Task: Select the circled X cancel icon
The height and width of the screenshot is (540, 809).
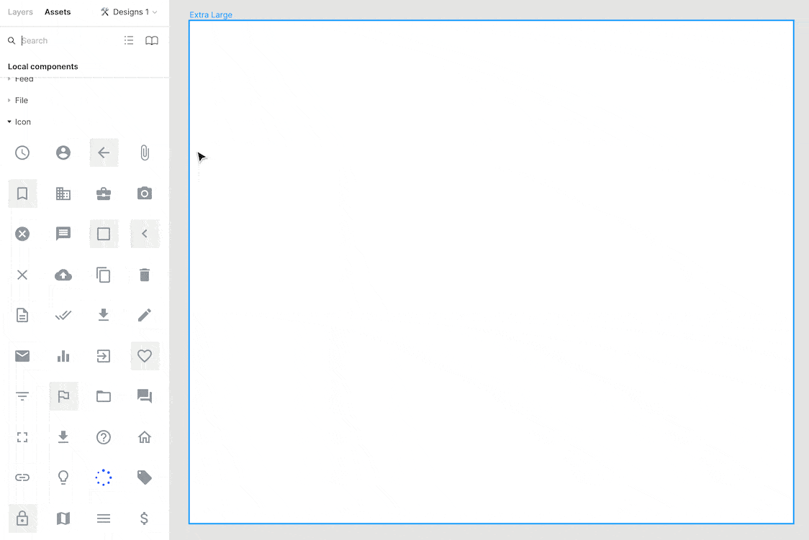Action: click(x=22, y=234)
